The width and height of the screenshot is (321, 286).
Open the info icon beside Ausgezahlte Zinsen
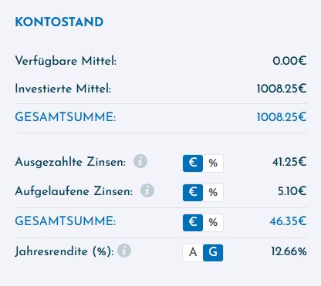140,161
